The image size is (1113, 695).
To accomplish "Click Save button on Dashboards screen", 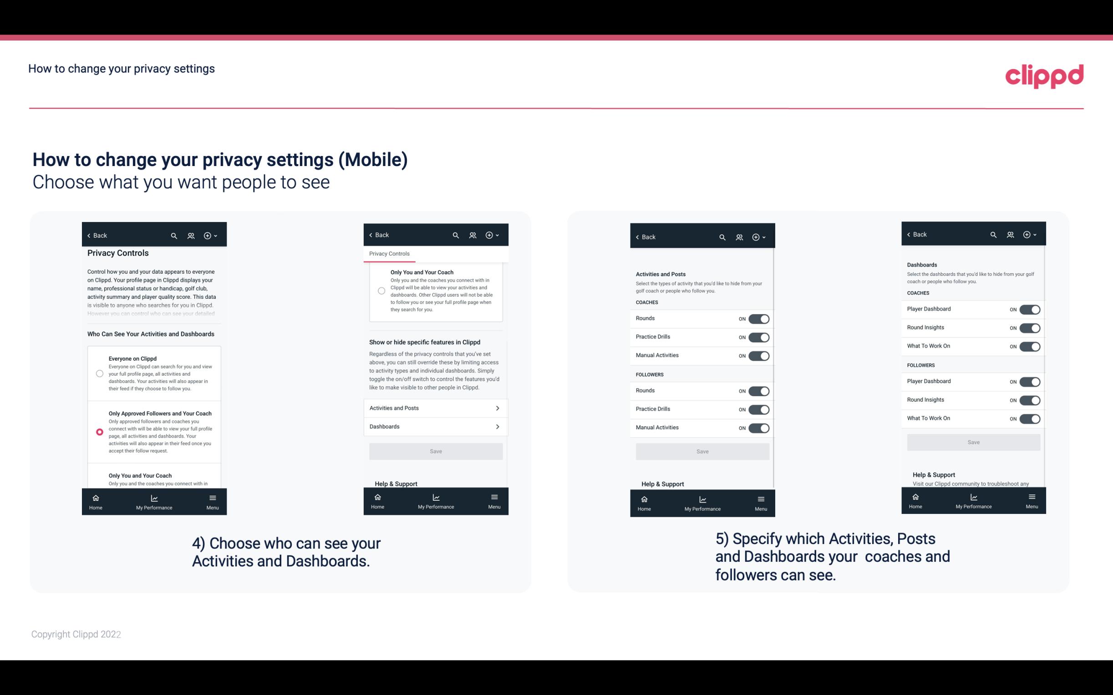I will pos(973,441).
